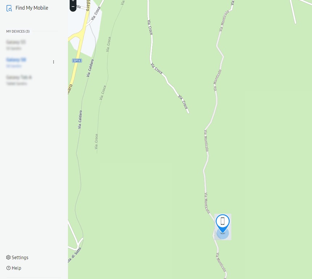
Task: Select the blue highlighted device entry
Action: 16,62
